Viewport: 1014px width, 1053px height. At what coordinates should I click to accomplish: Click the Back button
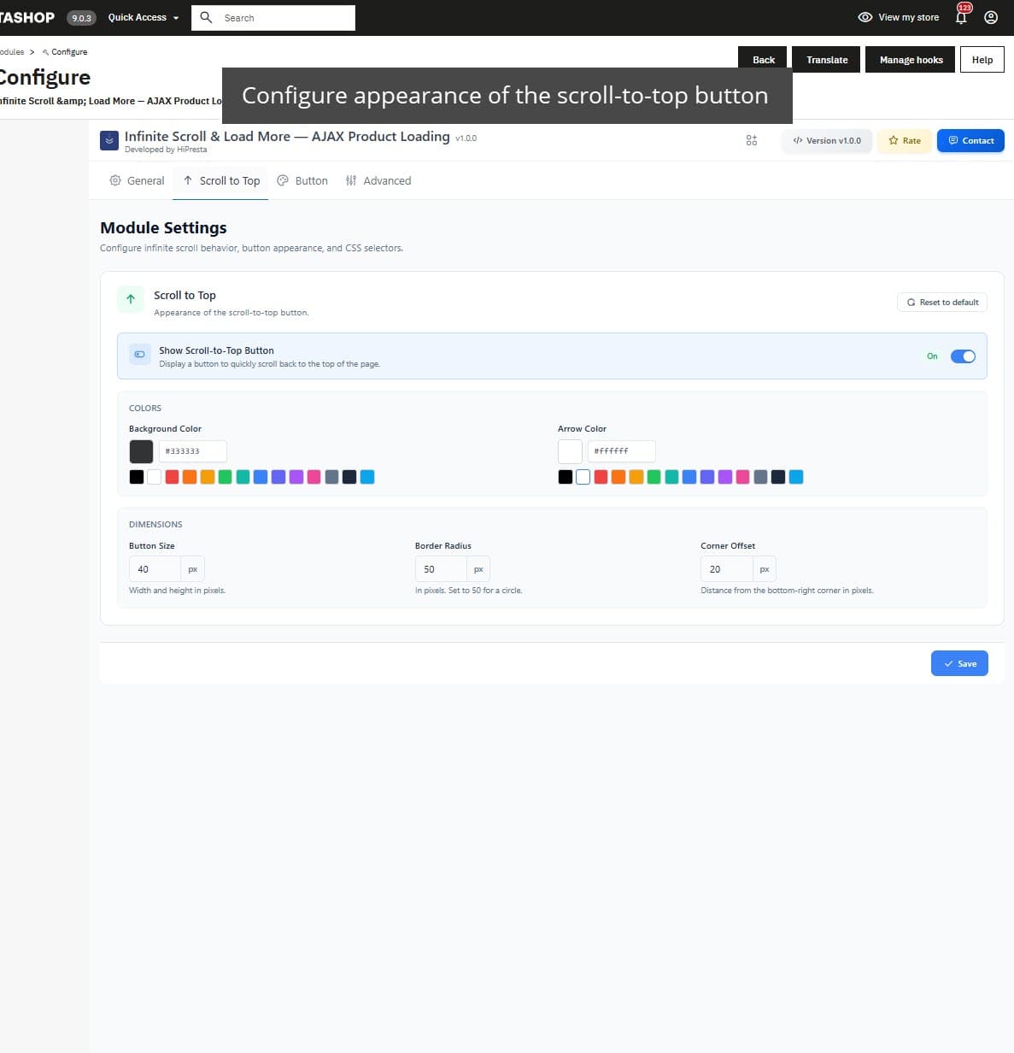click(x=763, y=60)
